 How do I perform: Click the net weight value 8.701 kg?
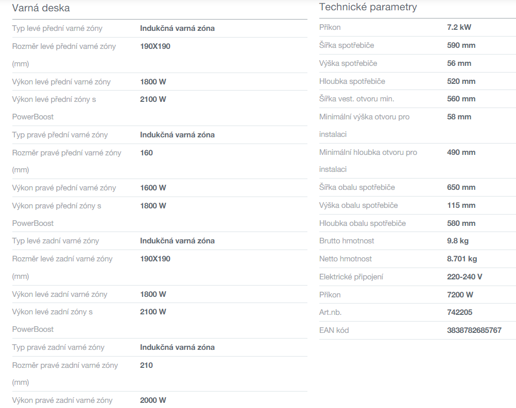click(x=462, y=259)
